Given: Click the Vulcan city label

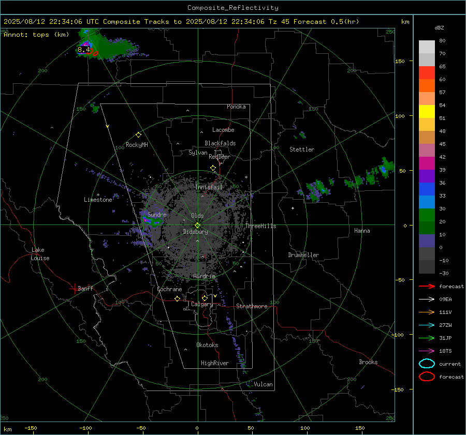Looking at the screenshot, I should pyautogui.click(x=263, y=384).
